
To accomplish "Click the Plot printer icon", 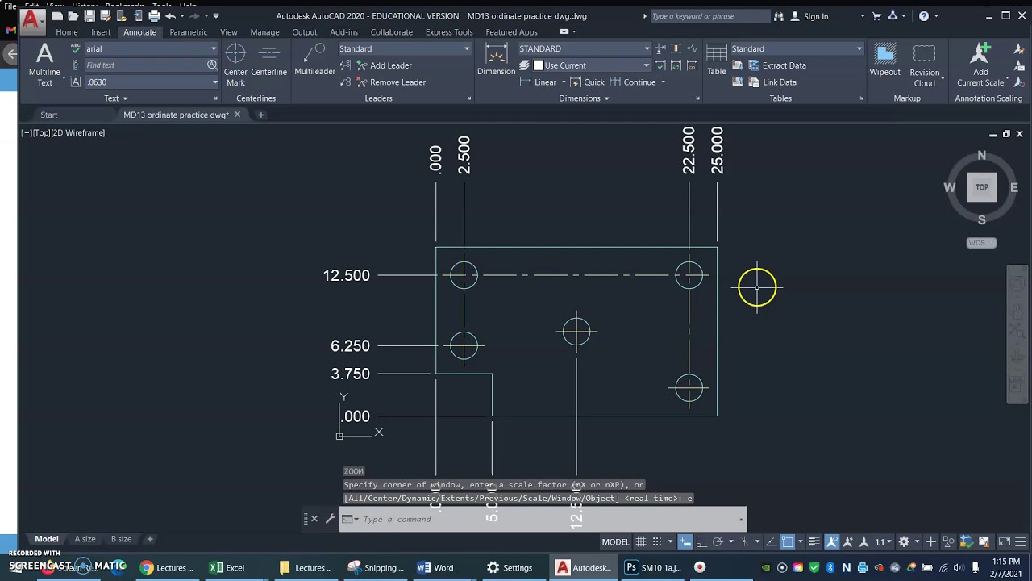I will (x=153, y=16).
